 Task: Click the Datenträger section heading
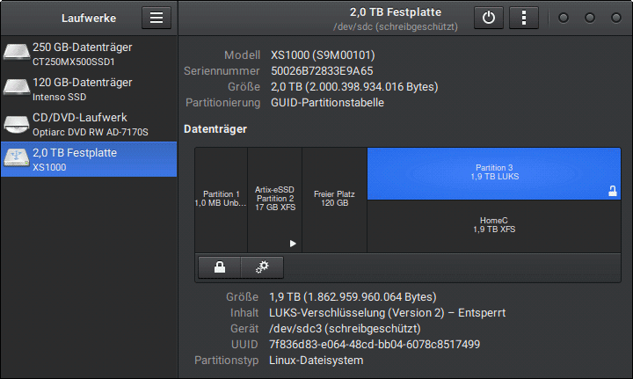pos(215,129)
